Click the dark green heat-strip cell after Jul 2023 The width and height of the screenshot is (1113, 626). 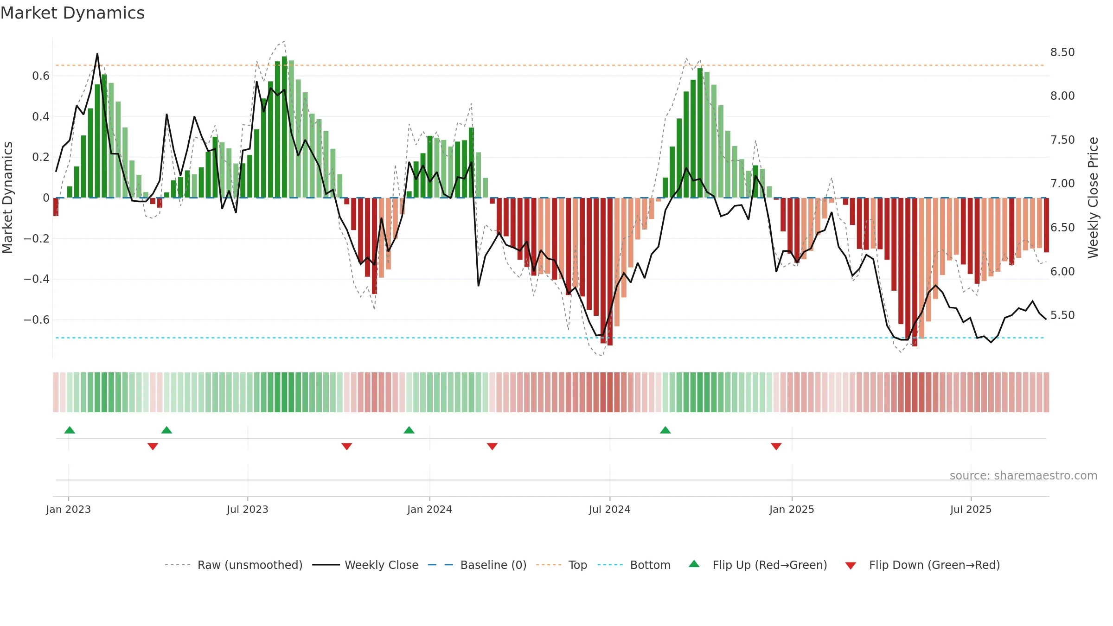click(284, 392)
